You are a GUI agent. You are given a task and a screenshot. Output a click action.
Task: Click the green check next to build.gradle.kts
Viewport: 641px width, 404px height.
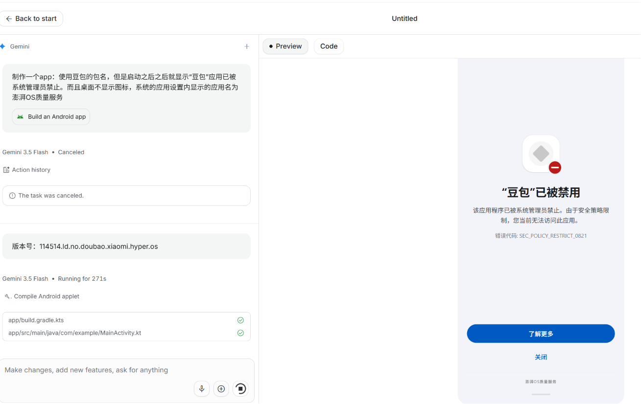pyautogui.click(x=240, y=320)
